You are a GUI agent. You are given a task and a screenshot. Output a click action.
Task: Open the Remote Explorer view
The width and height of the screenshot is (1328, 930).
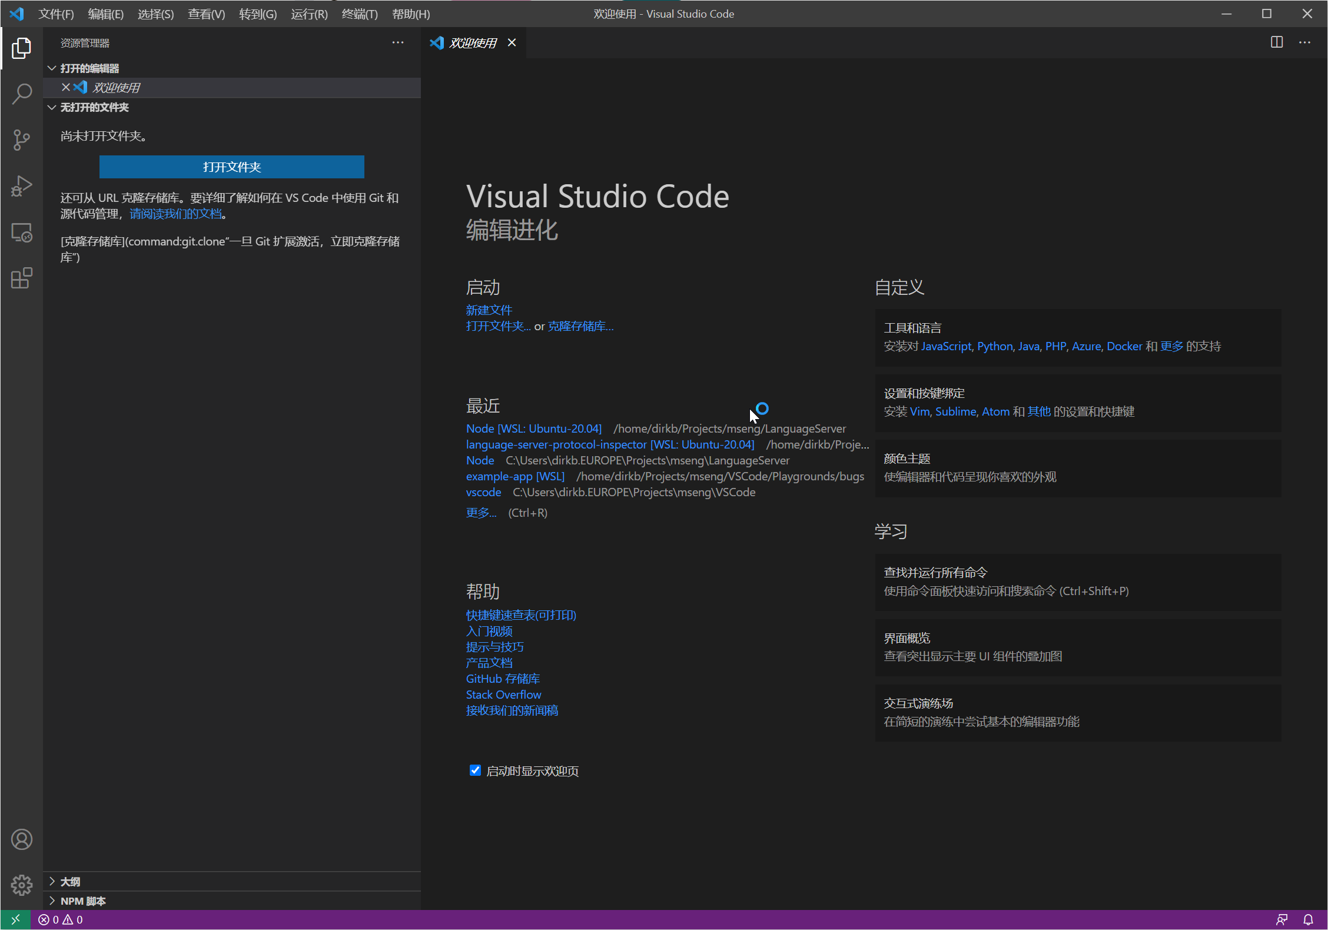[22, 232]
